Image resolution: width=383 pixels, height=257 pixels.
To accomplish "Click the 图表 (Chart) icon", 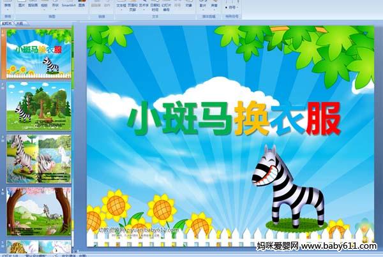I will click(x=82, y=6).
